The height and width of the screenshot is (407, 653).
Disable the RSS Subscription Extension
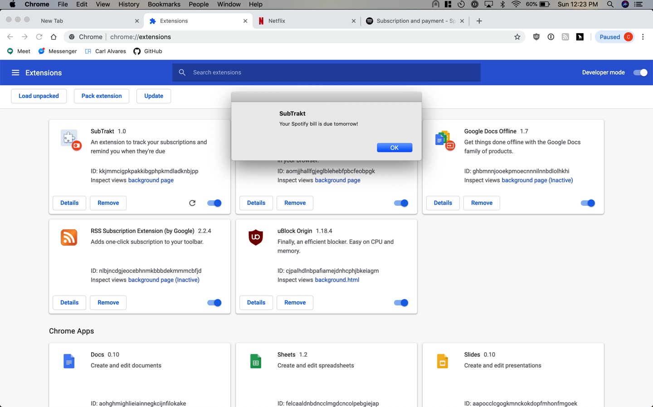coord(214,303)
